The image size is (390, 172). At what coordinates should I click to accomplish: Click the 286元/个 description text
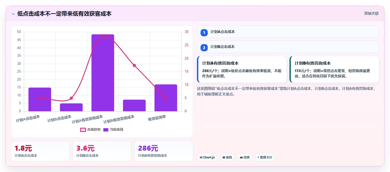coord(242,74)
